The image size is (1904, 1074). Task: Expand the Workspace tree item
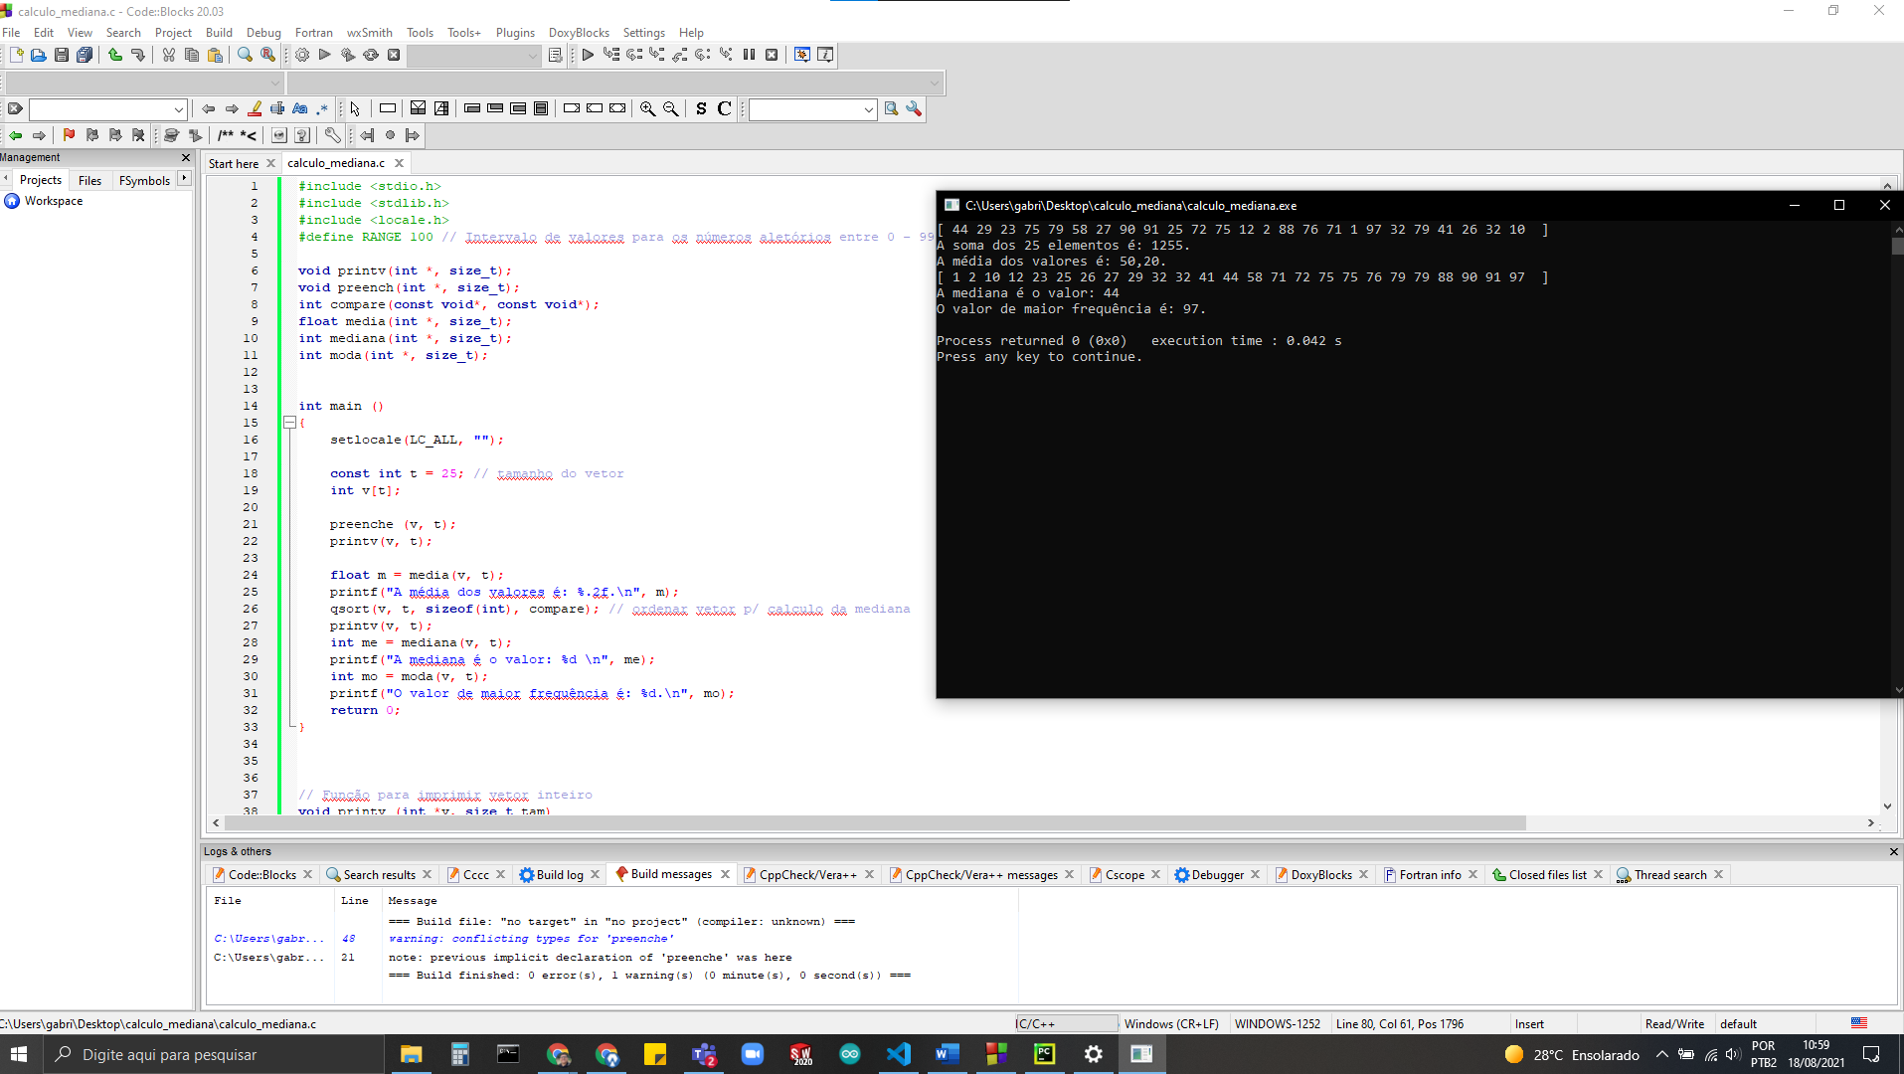point(52,200)
